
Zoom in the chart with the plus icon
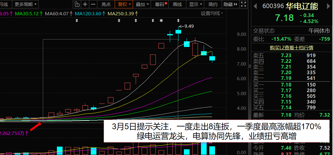point(85,4)
